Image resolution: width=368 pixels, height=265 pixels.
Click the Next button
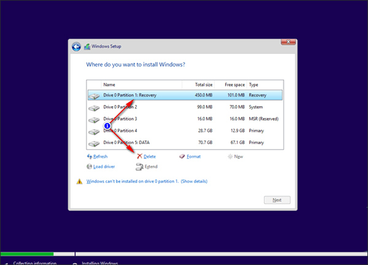[x=277, y=200]
